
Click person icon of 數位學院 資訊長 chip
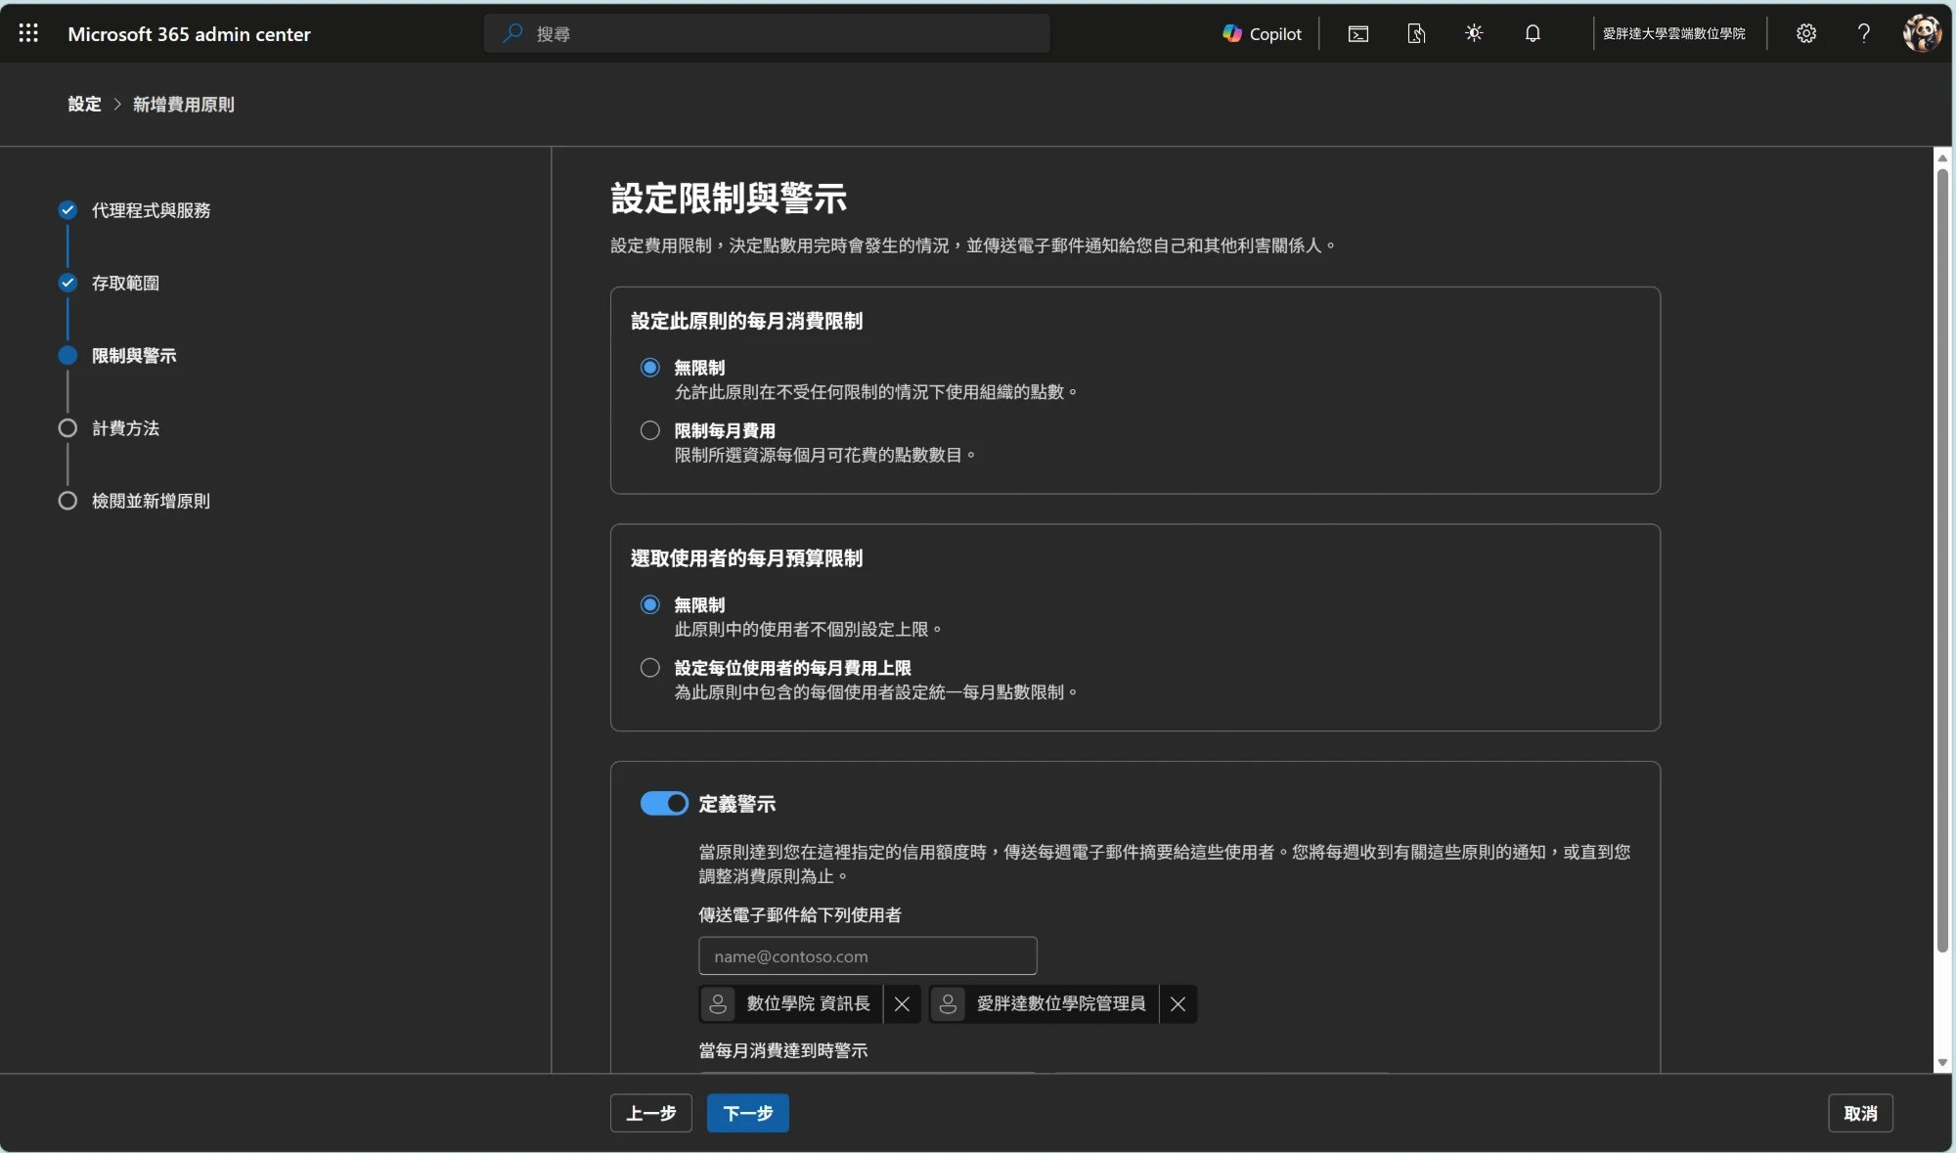(718, 1003)
